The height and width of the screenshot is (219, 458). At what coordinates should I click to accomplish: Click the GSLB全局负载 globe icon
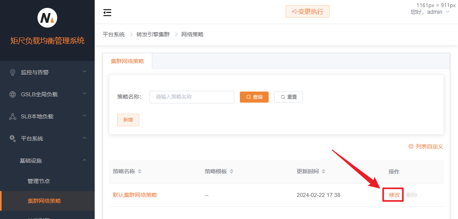tap(13, 94)
